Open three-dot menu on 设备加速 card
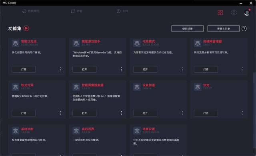The height and width of the screenshot is (156, 256). (182, 113)
